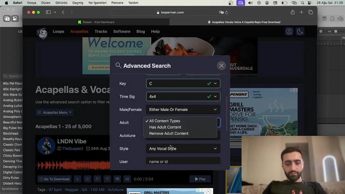Open the Help nav item
The image size is (345, 194).
pyautogui.click(x=155, y=32)
